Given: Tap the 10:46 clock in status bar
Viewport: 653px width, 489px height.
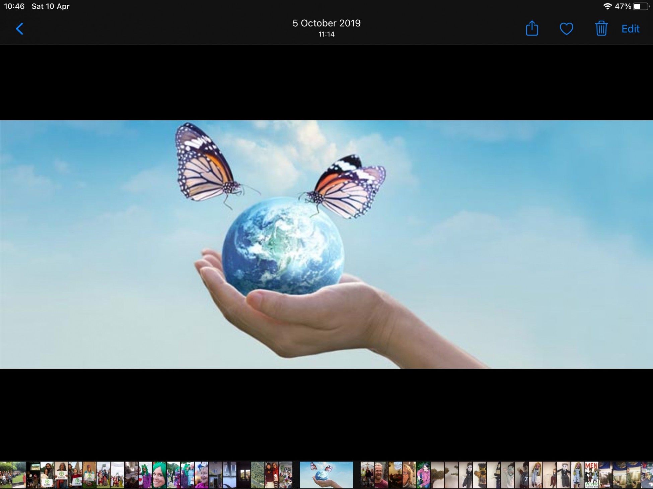Looking at the screenshot, I should click(14, 6).
